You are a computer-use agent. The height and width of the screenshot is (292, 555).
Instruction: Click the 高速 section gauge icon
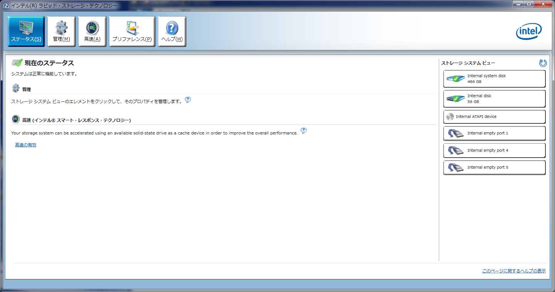pos(16,119)
